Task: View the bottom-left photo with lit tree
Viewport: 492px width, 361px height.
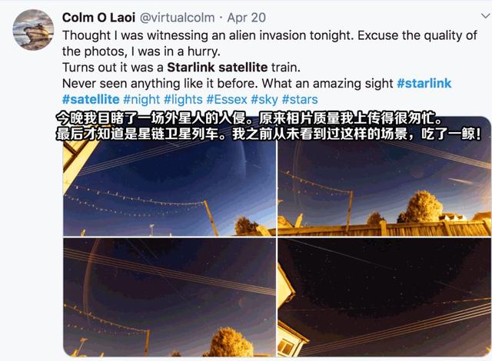Action: tap(169, 296)
